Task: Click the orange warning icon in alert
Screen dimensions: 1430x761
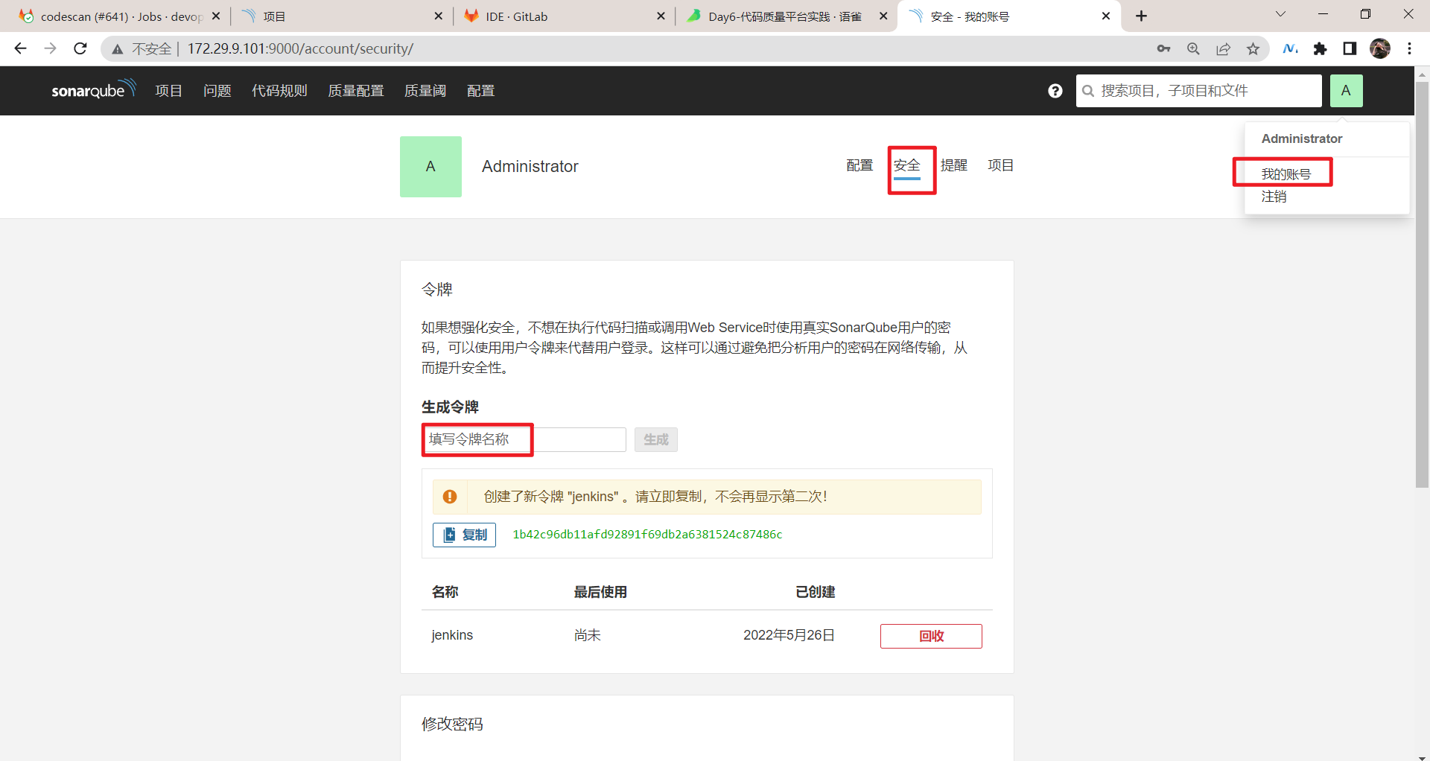Action: [x=450, y=497]
